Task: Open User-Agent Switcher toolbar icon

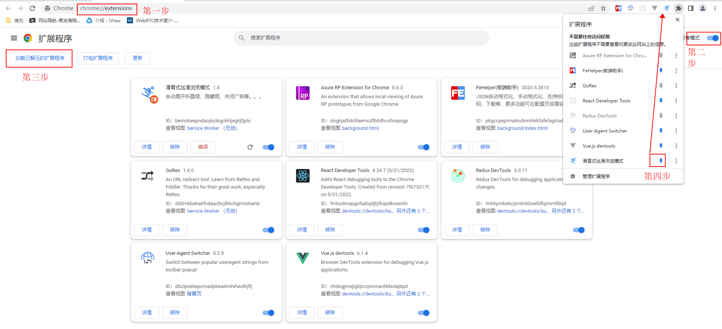Action: [x=630, y=8]
